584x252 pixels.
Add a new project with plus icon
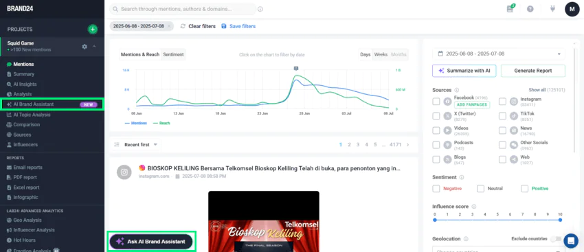tap(92, 29)
